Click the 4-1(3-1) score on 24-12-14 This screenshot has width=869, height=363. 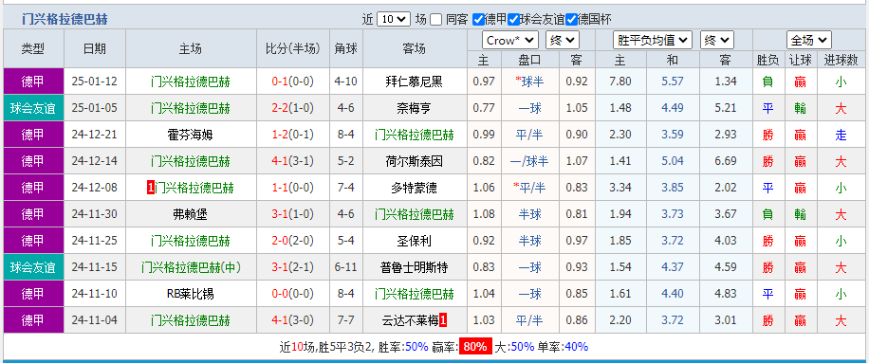292,161
